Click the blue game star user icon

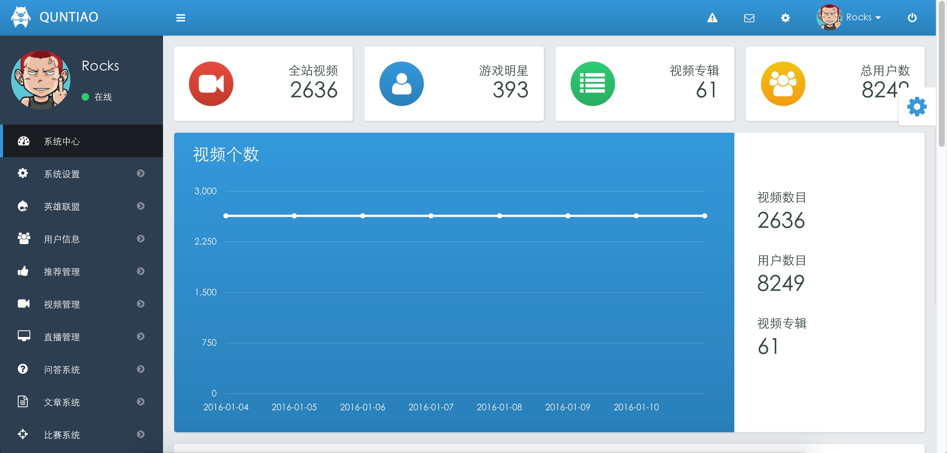click(x=401, y=84)
